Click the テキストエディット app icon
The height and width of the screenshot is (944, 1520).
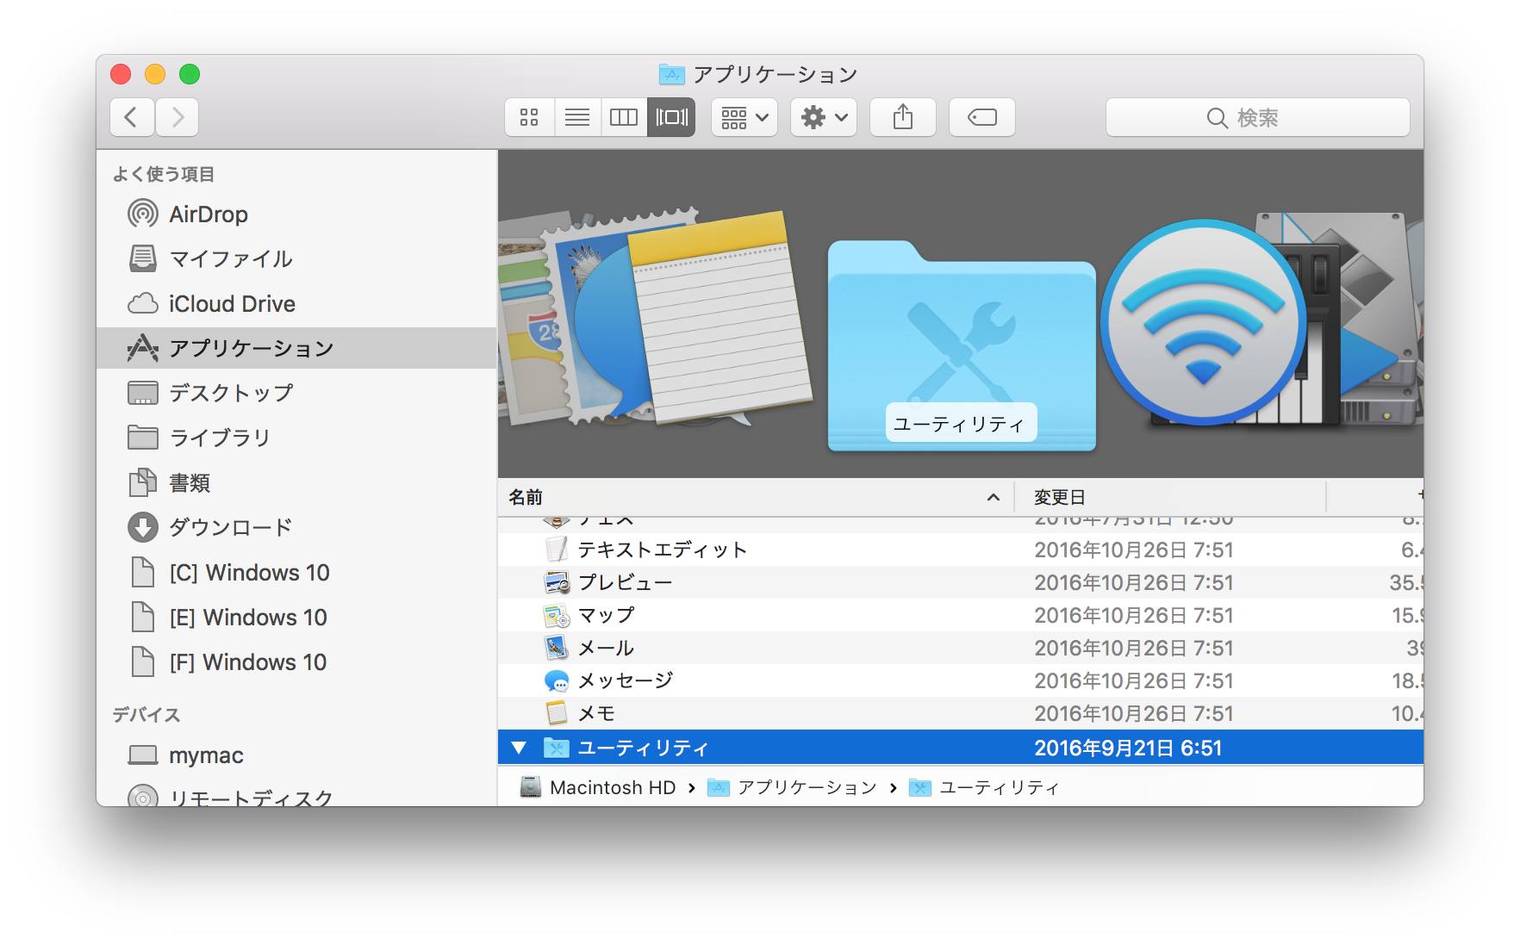[x=557, y=550]
